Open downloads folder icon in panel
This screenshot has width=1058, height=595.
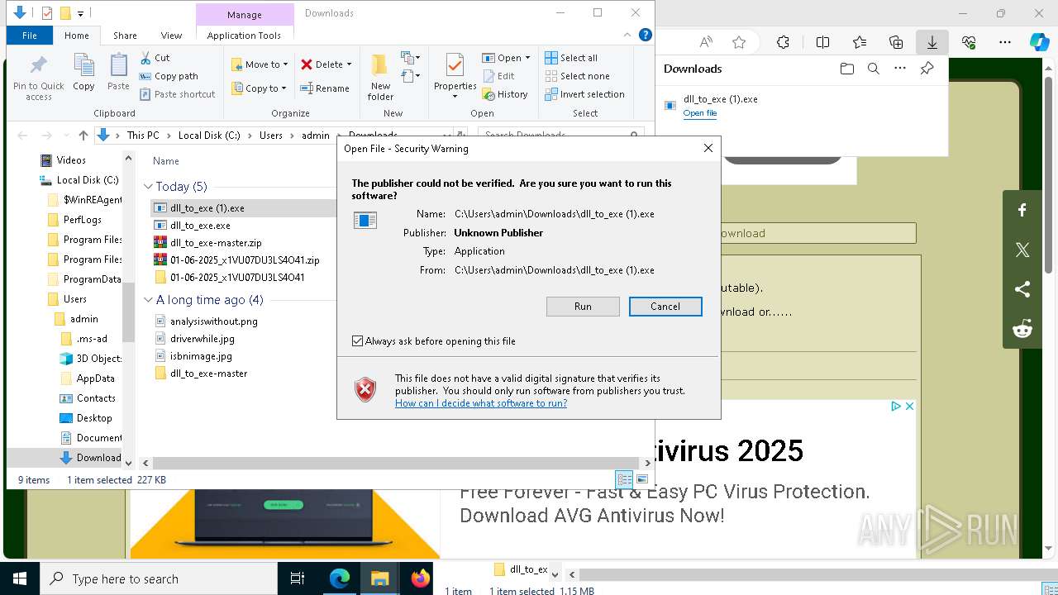click(x=847, y=69)
